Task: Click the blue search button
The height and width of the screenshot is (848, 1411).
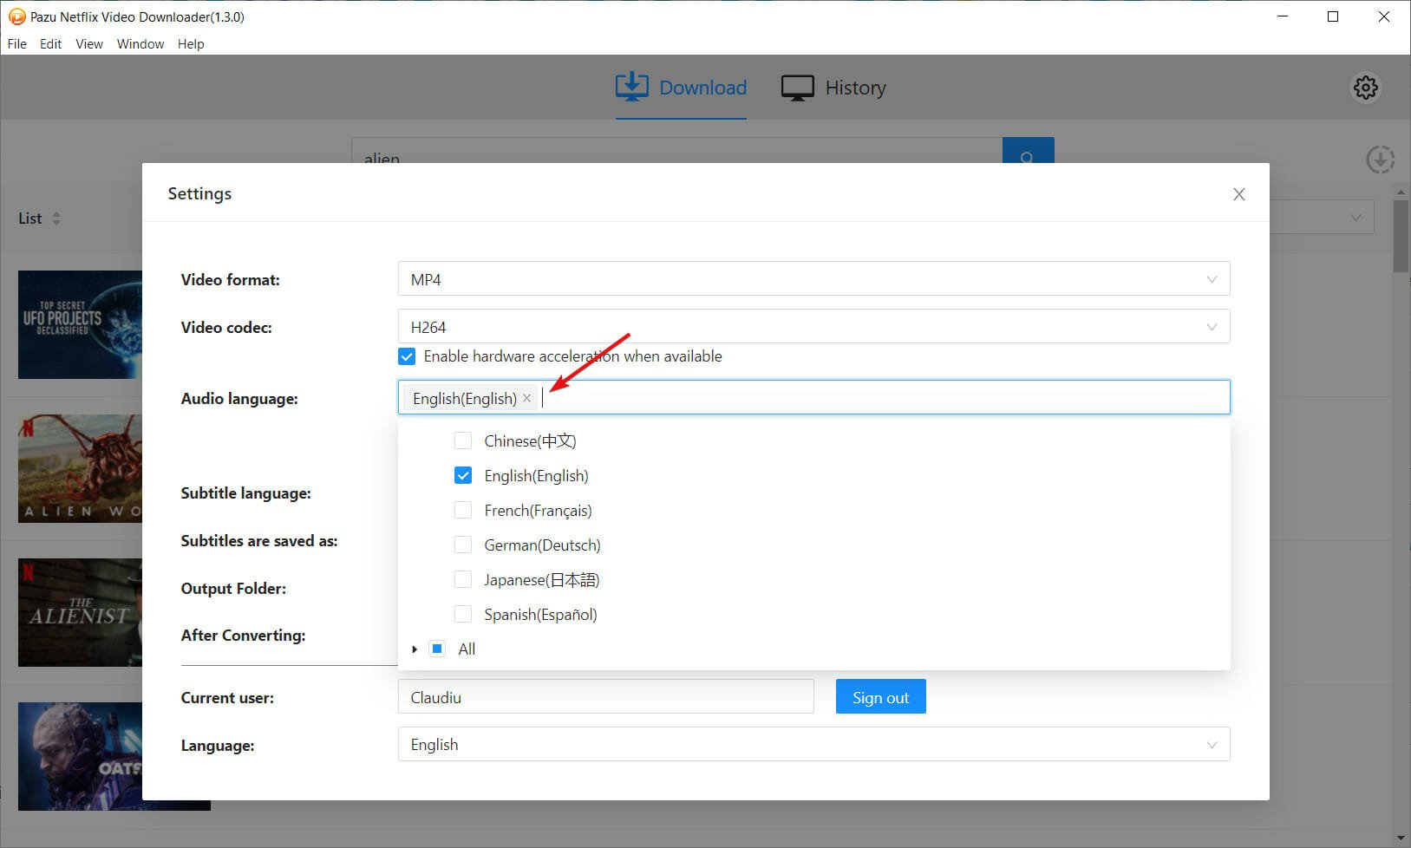Action: (1028, 151)
